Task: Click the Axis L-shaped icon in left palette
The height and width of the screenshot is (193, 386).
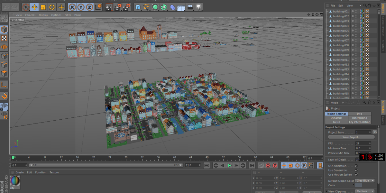Action: click(4, 85)
